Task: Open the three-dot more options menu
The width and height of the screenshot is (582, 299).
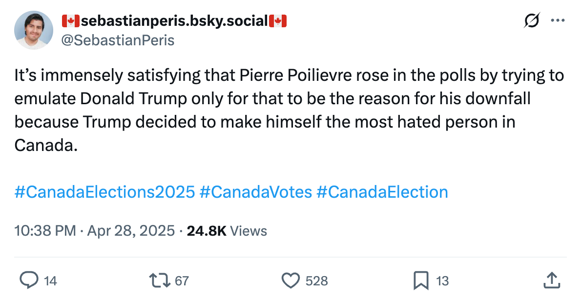Action: pyautogui.click(x=558, y=20)
